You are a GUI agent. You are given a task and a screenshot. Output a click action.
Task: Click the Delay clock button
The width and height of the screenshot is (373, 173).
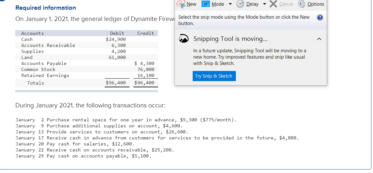click(x=247, y=4)
